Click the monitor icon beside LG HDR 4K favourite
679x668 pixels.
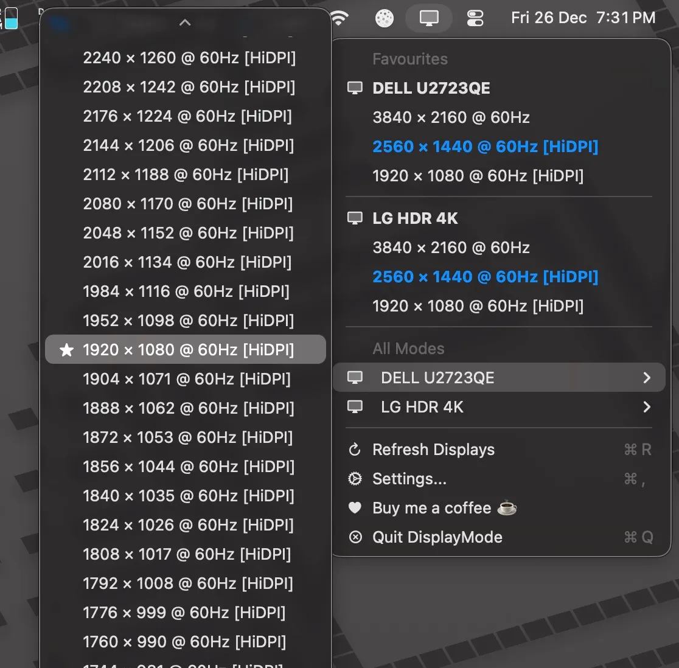tap(355, 218)
